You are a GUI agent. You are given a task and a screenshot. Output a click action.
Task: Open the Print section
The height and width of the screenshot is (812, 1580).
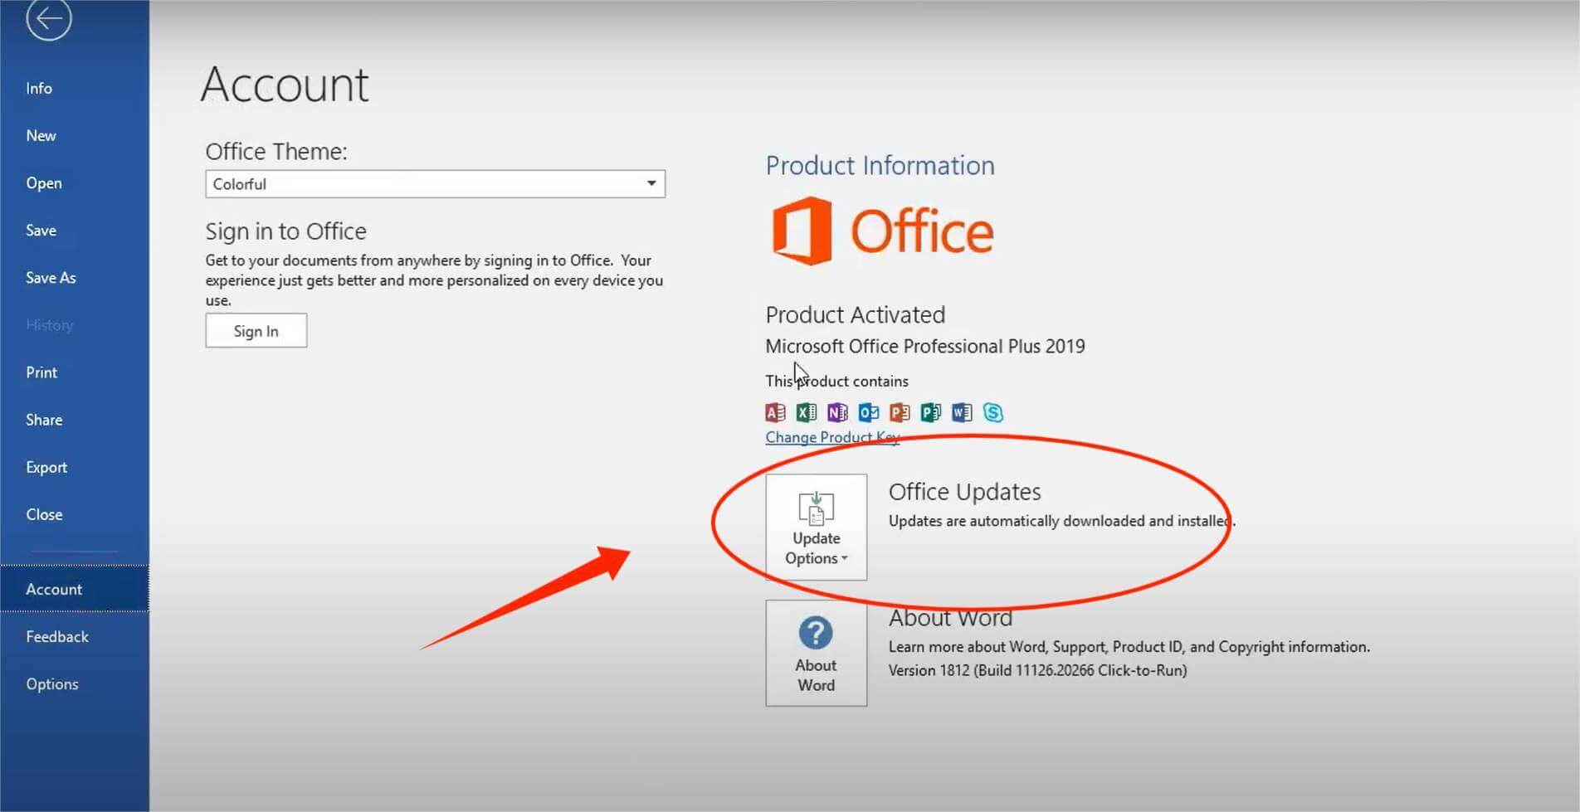pyautogui.click(x=41, y=372)
